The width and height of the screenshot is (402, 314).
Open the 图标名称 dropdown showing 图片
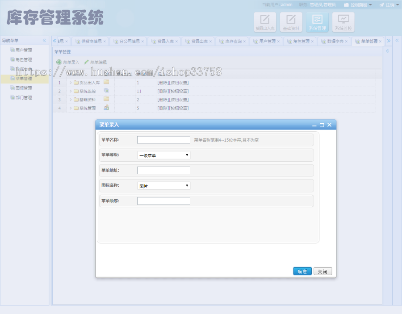[163, 185]
